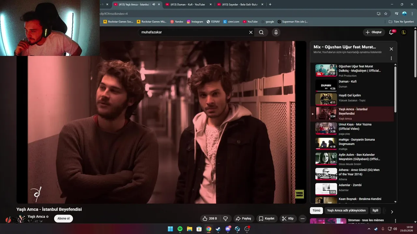The image size is (417, 234).
Task: Open Stromae - tous les mêmes thumbnail
Action: 328,221
